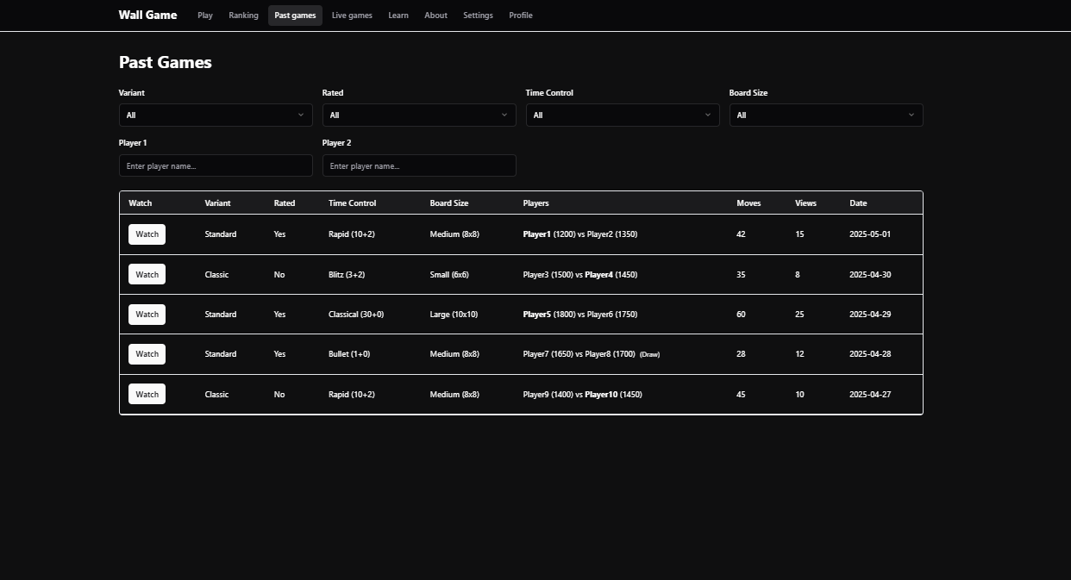Watch the Player7 vs Player8 game

tap(147, 354)
